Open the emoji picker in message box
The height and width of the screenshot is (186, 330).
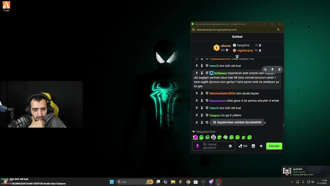click(230, 146)
